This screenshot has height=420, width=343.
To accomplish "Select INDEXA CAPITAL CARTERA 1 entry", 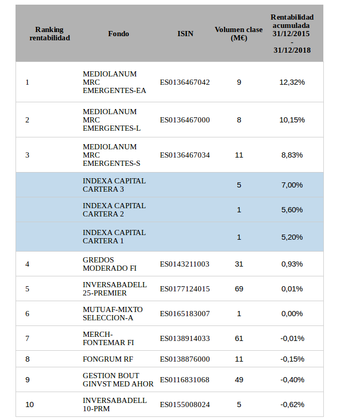I will [x=114, y=237].
